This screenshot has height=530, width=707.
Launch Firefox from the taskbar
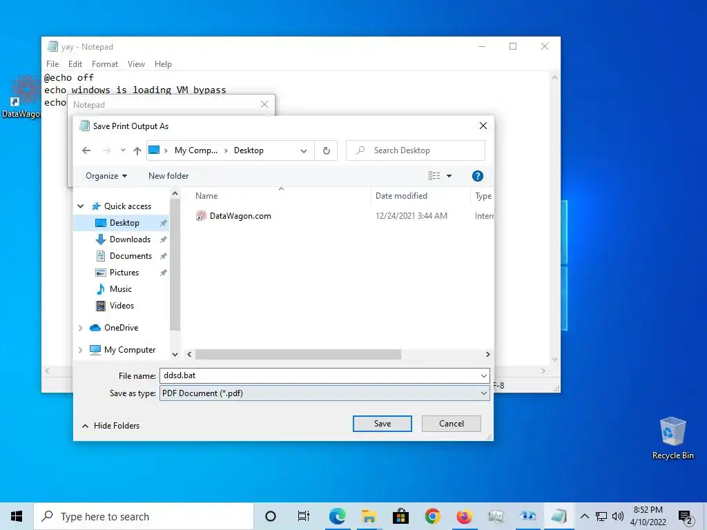(x=464, y=516)
